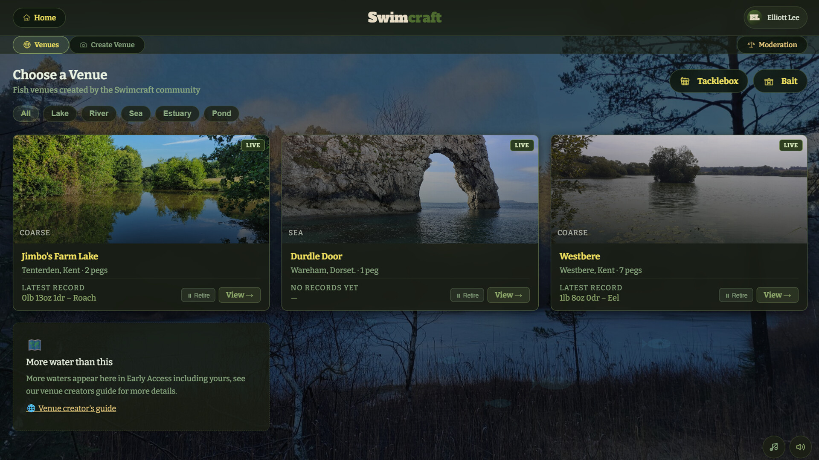Filter venues by Sea

pyautogui.click(x=136, y=113)
